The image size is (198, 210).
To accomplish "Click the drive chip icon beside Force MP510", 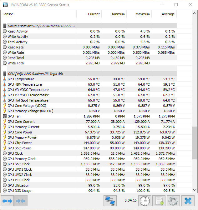I will tap(5, 26).
